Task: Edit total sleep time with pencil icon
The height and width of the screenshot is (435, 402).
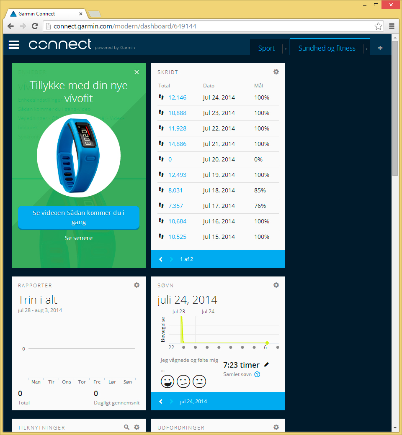Action: 266,365
